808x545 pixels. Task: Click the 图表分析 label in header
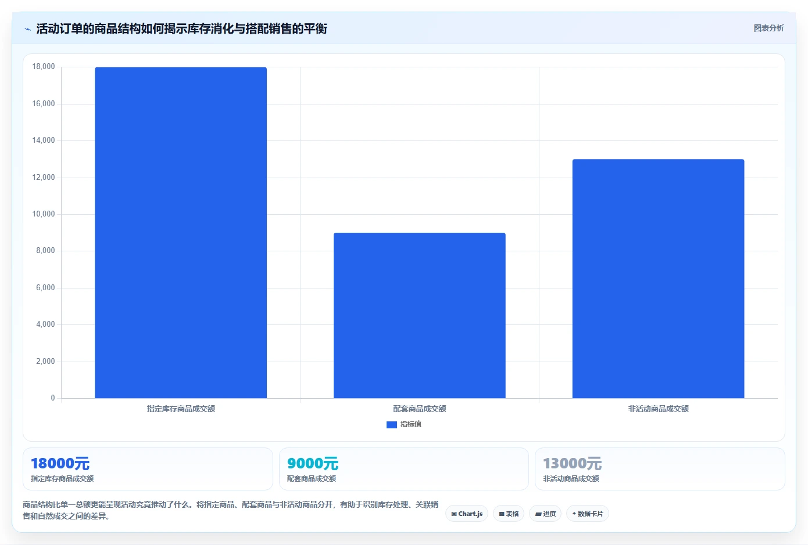pyautogui.click(x=768, y=28)
